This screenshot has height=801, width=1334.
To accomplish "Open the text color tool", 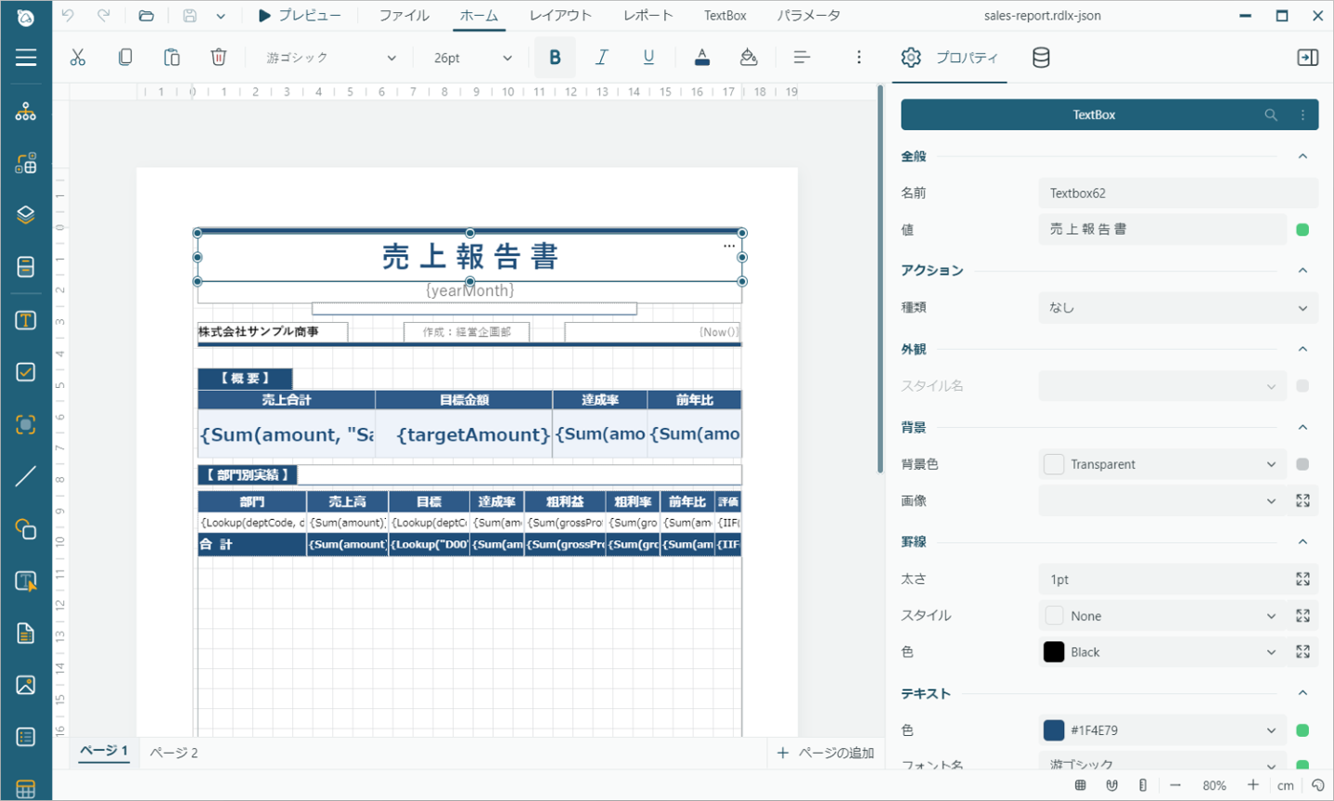I will [x=702, y=58].
